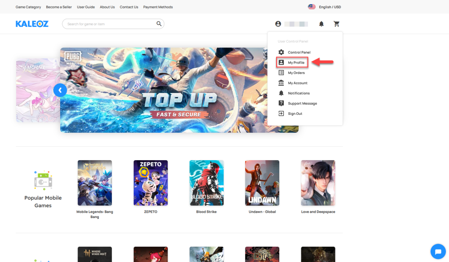Open the ZEPETO game thumbnail
This screenshot has width=449, height=262.
click(x=150, y=183)
